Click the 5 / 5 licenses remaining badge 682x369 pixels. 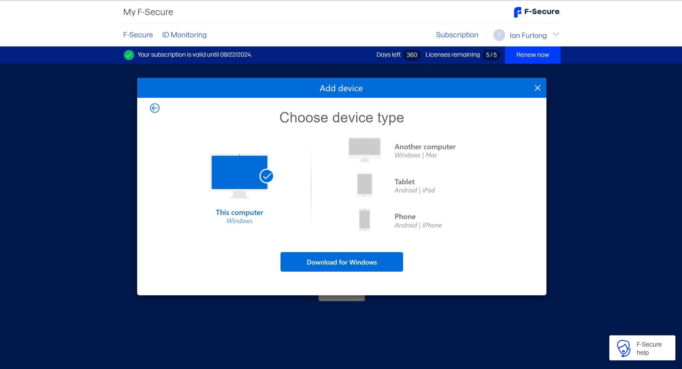point(491,55)
